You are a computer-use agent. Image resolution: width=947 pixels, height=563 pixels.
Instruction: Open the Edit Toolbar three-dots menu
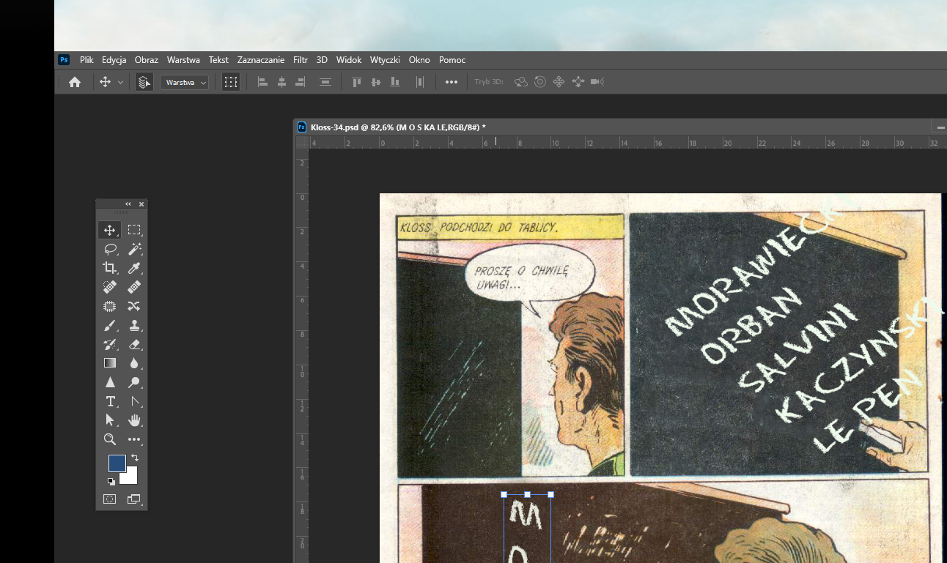[x=134, y=439]
